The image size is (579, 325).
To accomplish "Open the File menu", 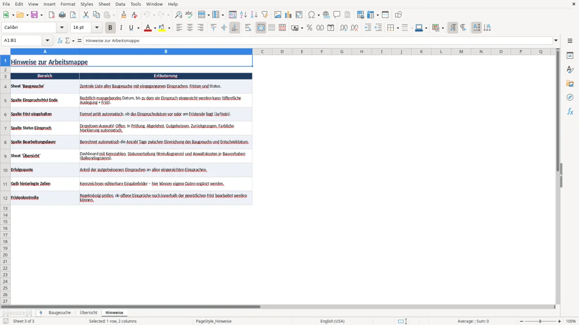I will (6, 4).
